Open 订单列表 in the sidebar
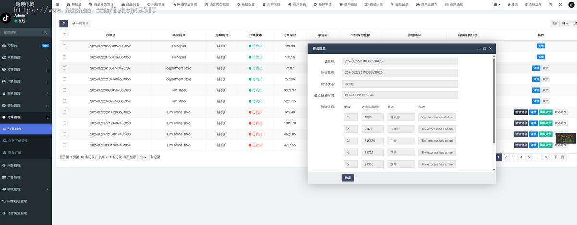The height and width of the screenshot is (225, 577). point(26,129)
